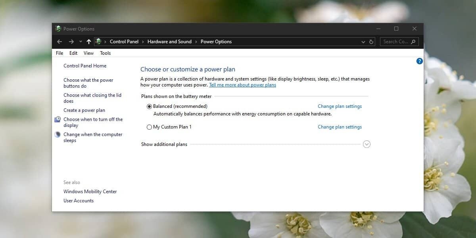Open Tell me more about power plans
Viewport: 476px width, 238px height.
242,85
